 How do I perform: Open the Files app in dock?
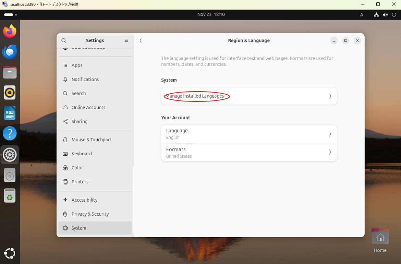tap(10, 72)
